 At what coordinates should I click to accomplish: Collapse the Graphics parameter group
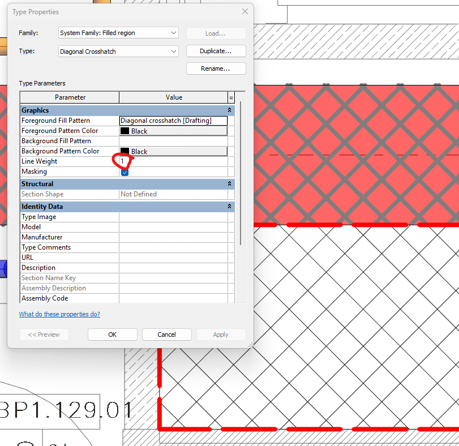[x=229, y=110]
